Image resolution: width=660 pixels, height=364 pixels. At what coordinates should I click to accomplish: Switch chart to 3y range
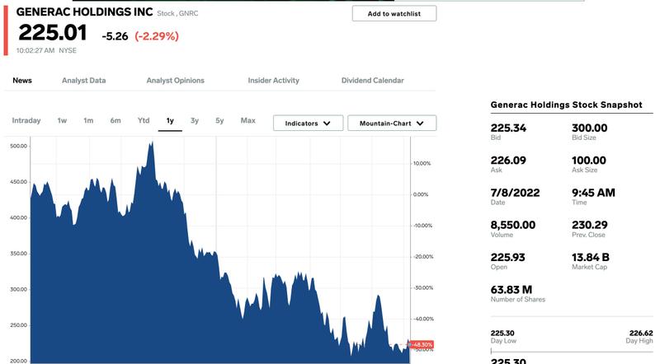[195, 120]
